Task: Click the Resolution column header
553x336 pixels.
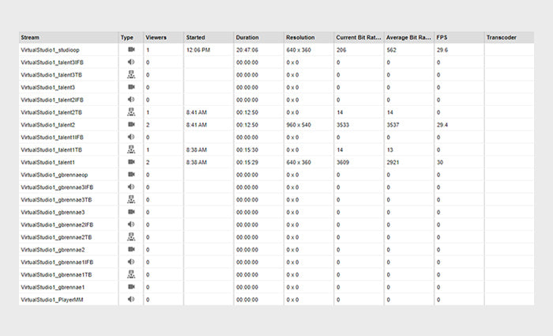Action: pos(300,37)
